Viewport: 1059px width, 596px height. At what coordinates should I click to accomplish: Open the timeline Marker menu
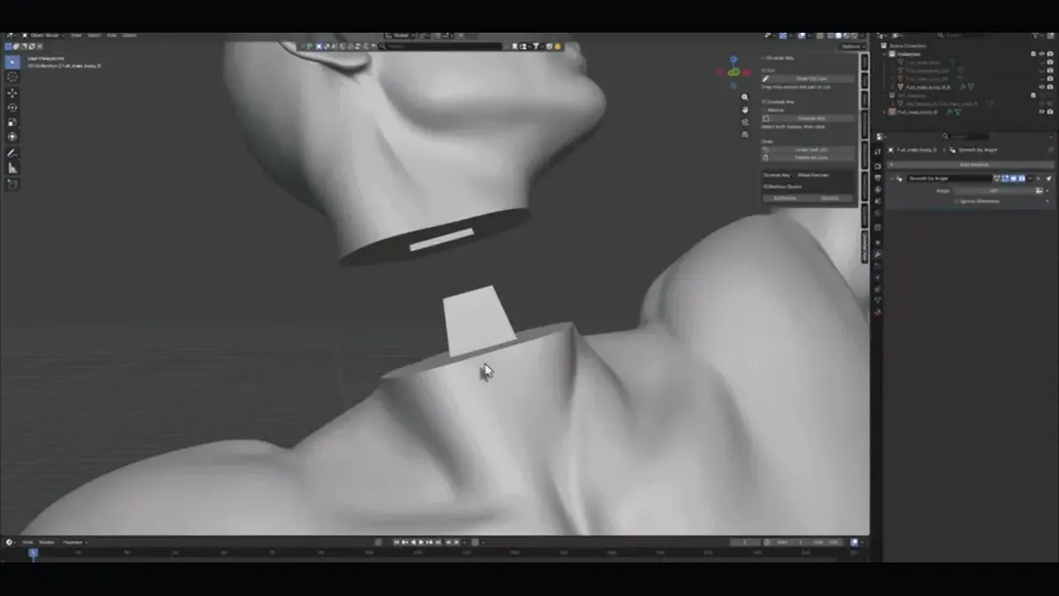tap(47, 542)
